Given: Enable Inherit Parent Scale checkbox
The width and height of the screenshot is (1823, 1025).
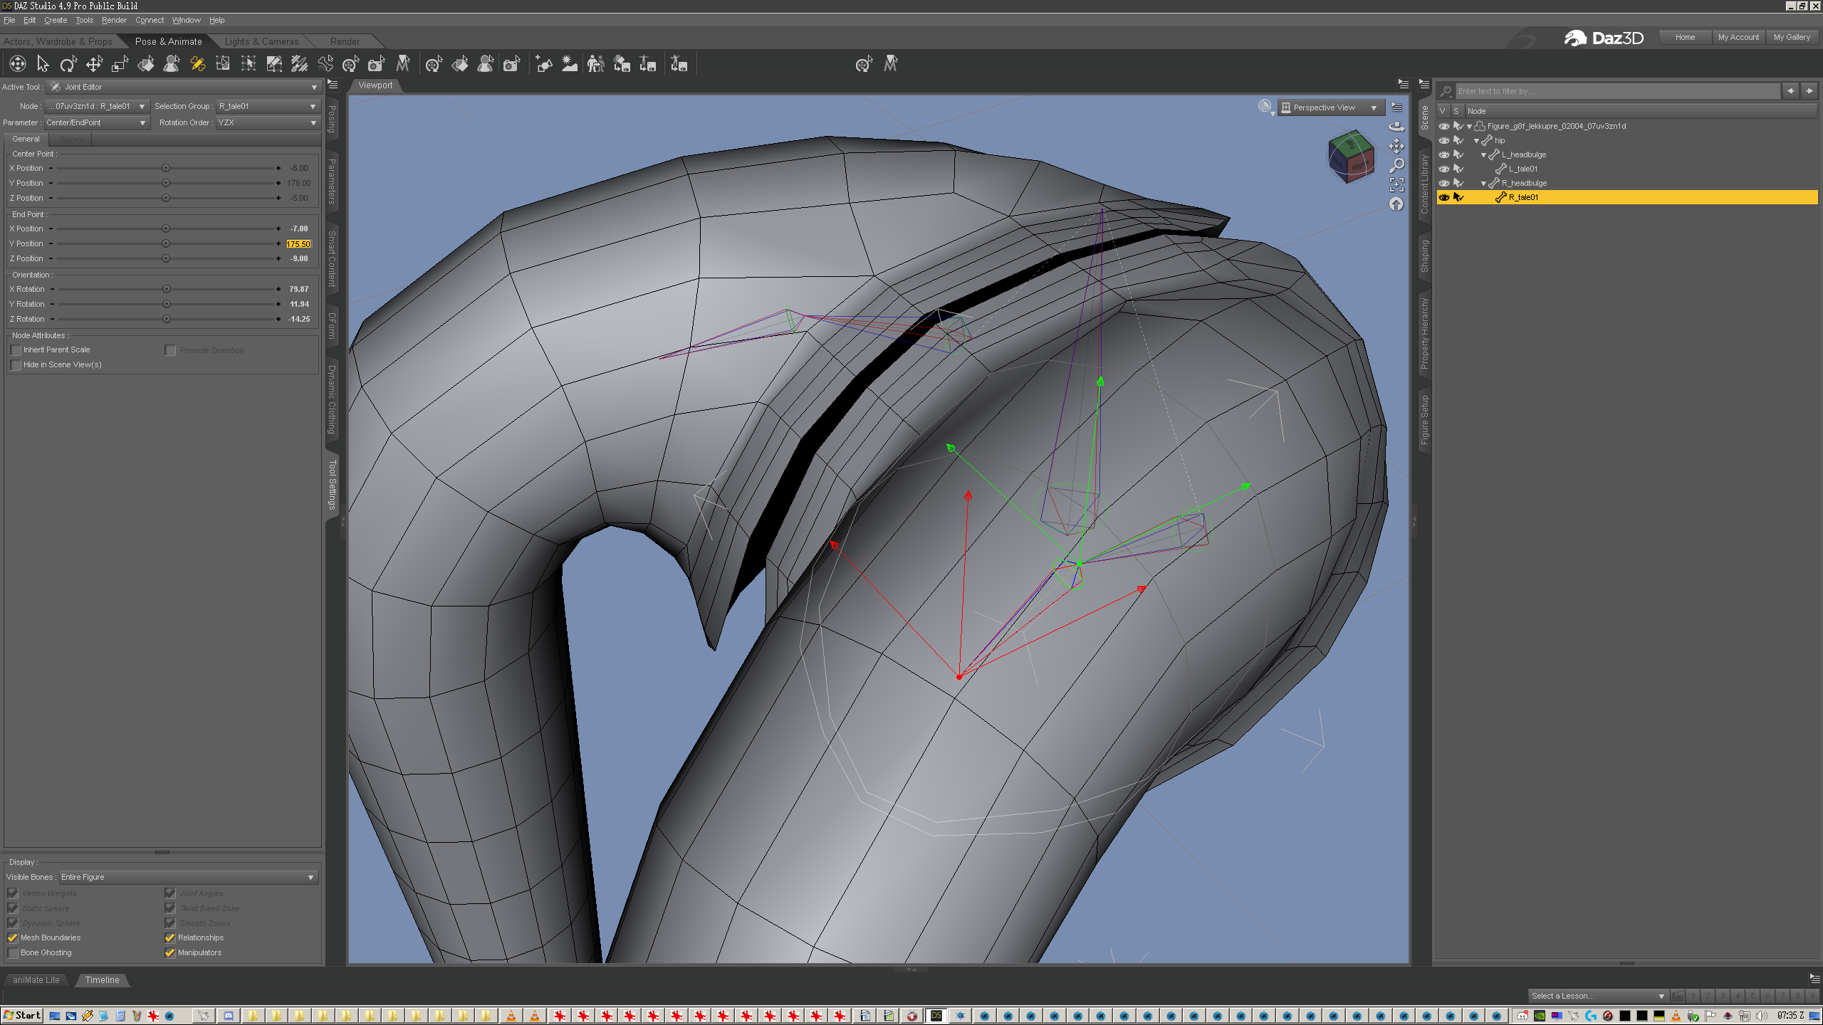Looking at the screenshot, I should 16,350.
